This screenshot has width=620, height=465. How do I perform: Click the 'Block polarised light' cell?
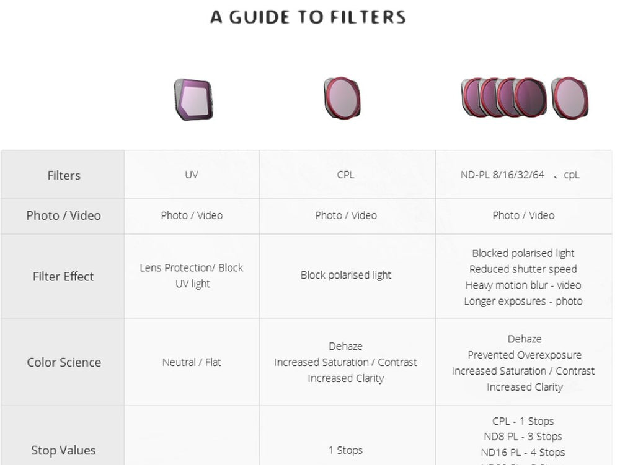pyautogui.click(x=346, y=275)
